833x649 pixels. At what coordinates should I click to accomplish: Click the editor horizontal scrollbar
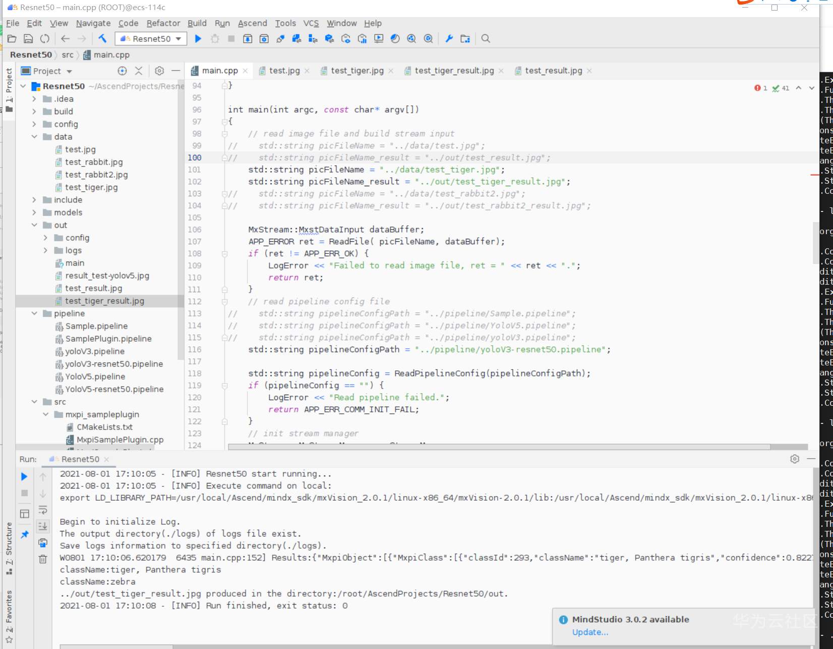click(498, 447)
